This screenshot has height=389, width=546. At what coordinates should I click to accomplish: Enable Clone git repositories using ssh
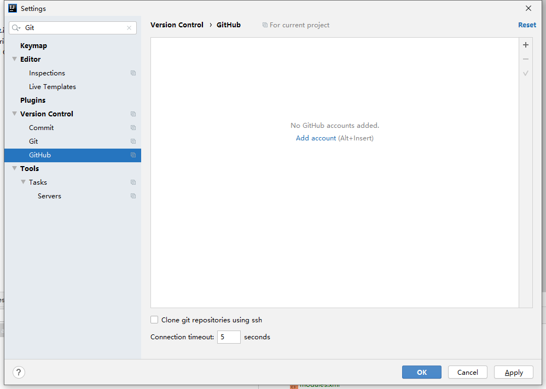point(154,320)
